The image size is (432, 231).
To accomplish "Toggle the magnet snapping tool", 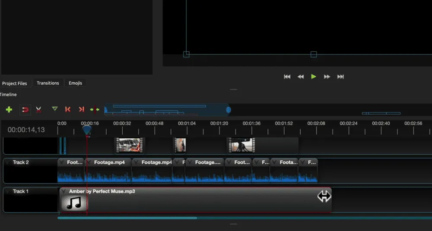I will point(25,109).
